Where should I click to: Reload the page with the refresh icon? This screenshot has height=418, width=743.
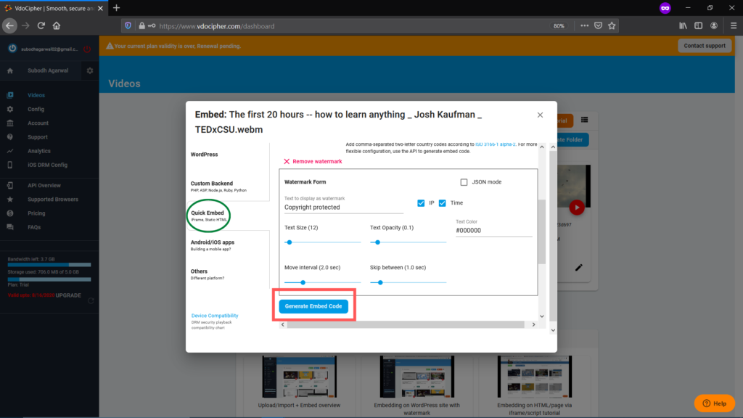click(x=41, y=26)
